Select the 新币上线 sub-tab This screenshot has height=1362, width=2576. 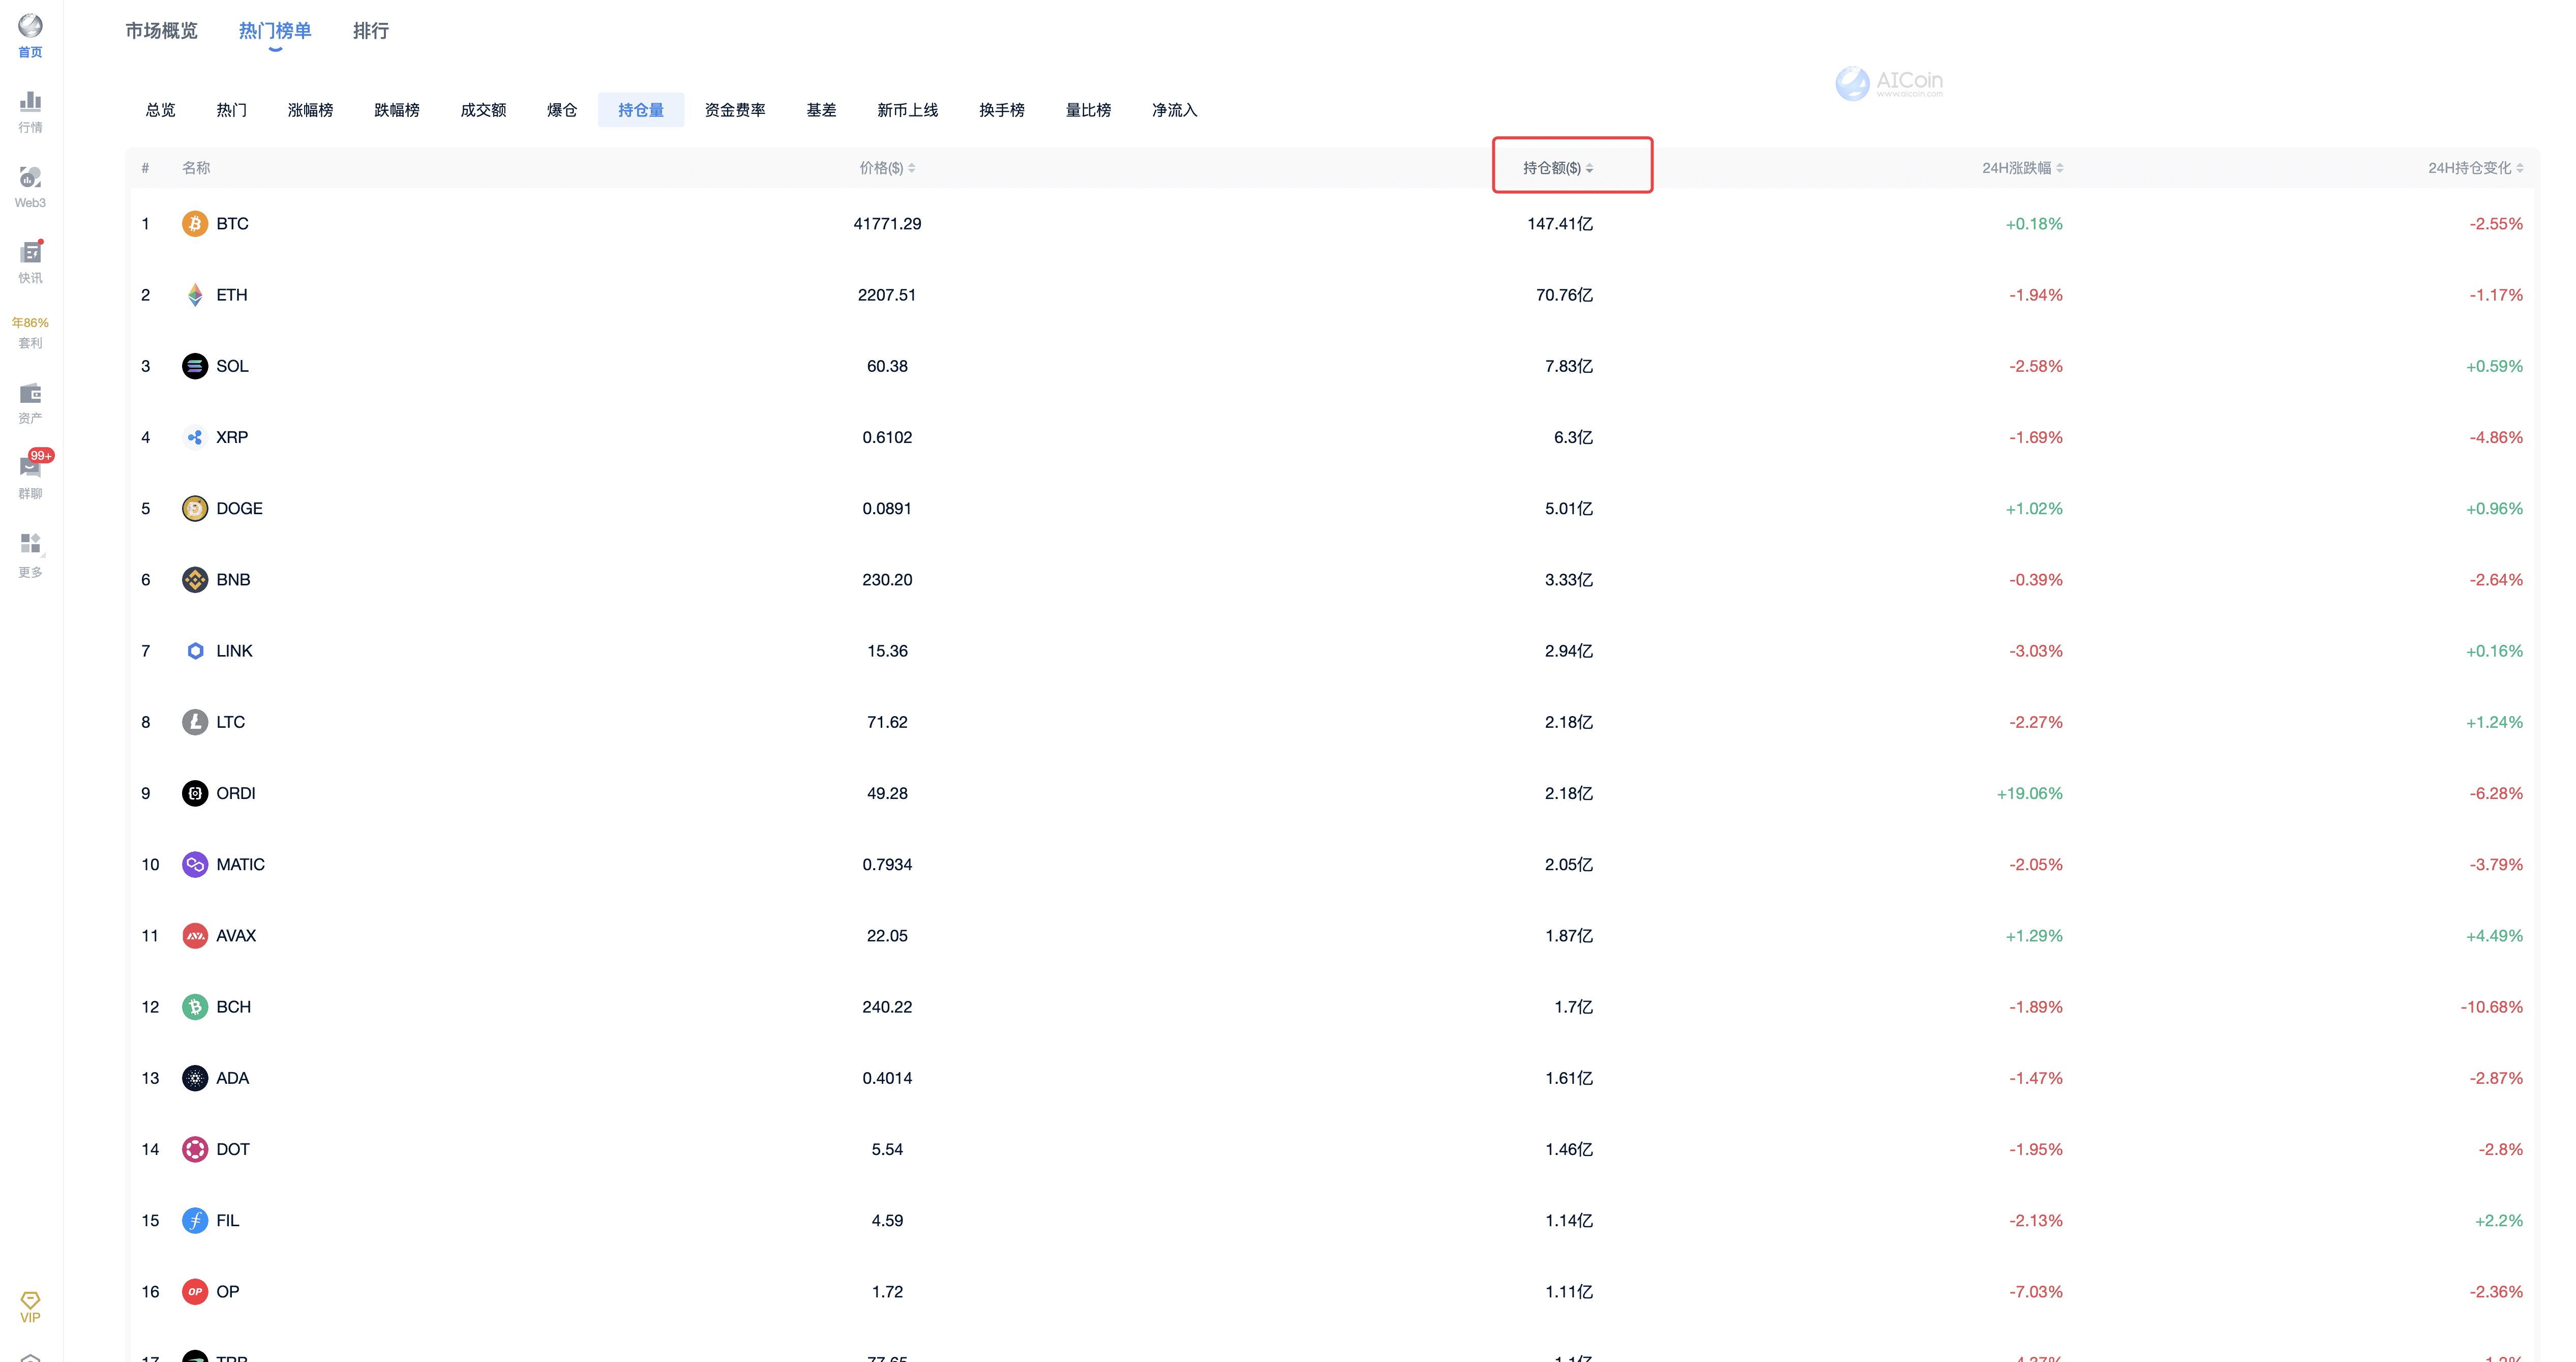[x=908, y=110]
